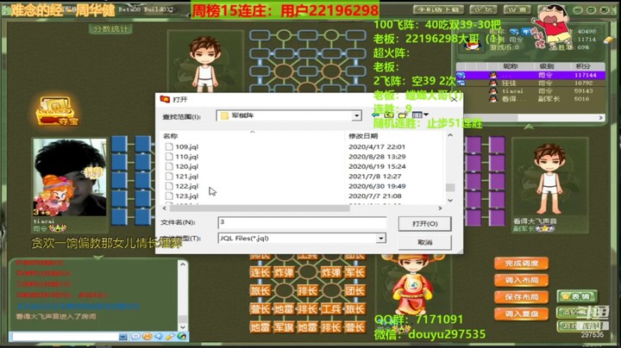Image resolution: width=621 pixels, height=348 pixels.
Task: Collapse chat panel via triangle arrow
Action: [98, 258]
